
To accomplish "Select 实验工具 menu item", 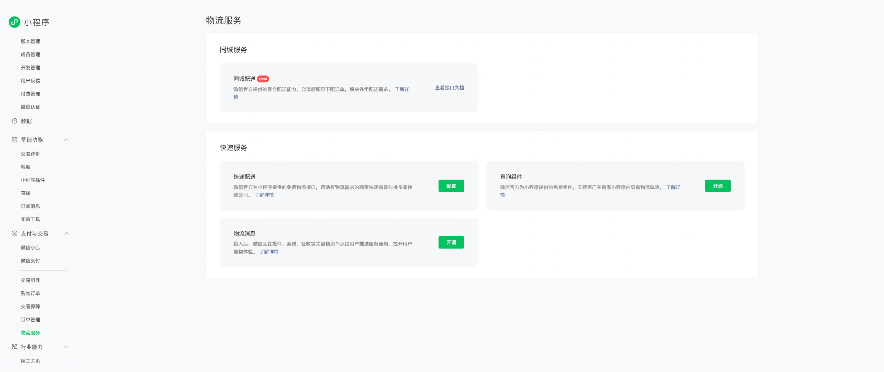I will (30, 219).
